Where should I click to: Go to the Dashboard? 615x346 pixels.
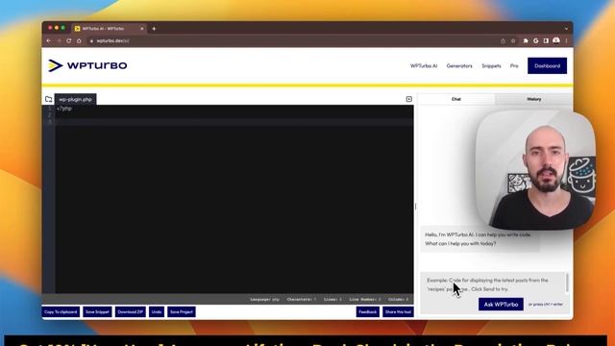547,66
